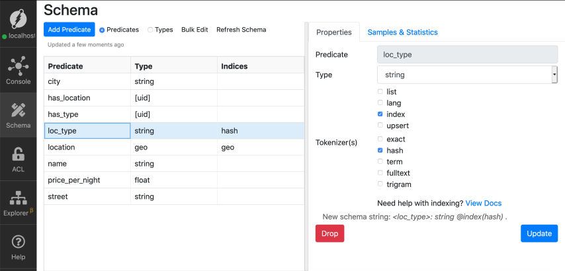The width and height of the screenshot is (565, 271).
Task: Open the Console section icon
Action: coord(18,66)
